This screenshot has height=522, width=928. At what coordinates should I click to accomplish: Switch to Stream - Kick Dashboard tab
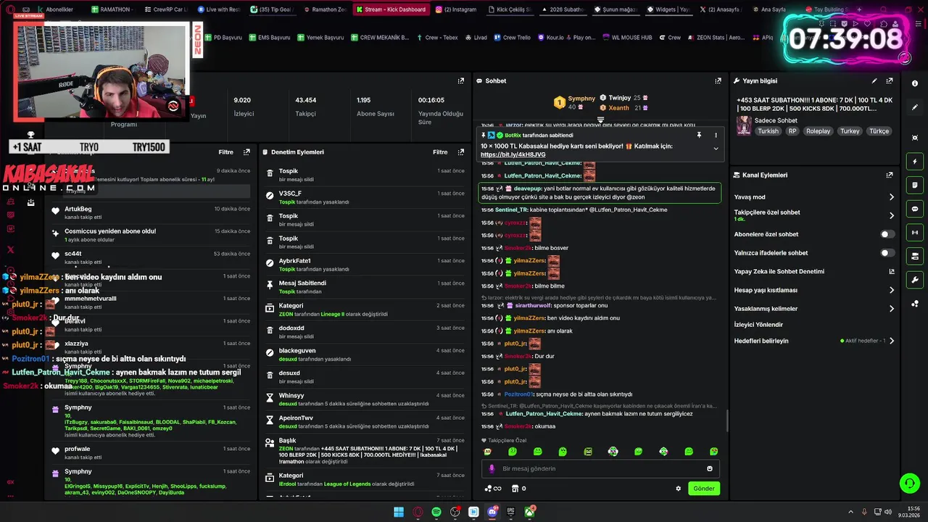coord(391,9)
